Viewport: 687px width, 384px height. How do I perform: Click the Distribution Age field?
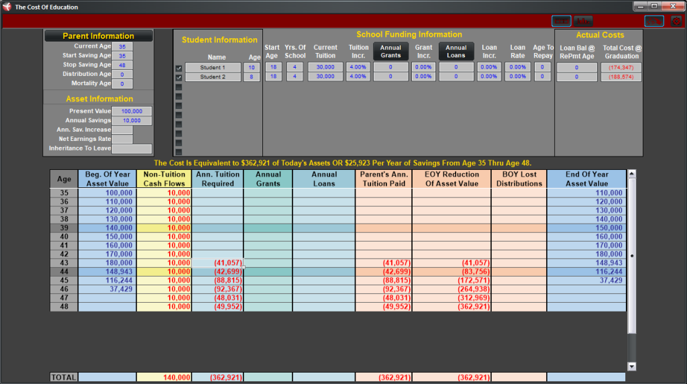(122, 75)
